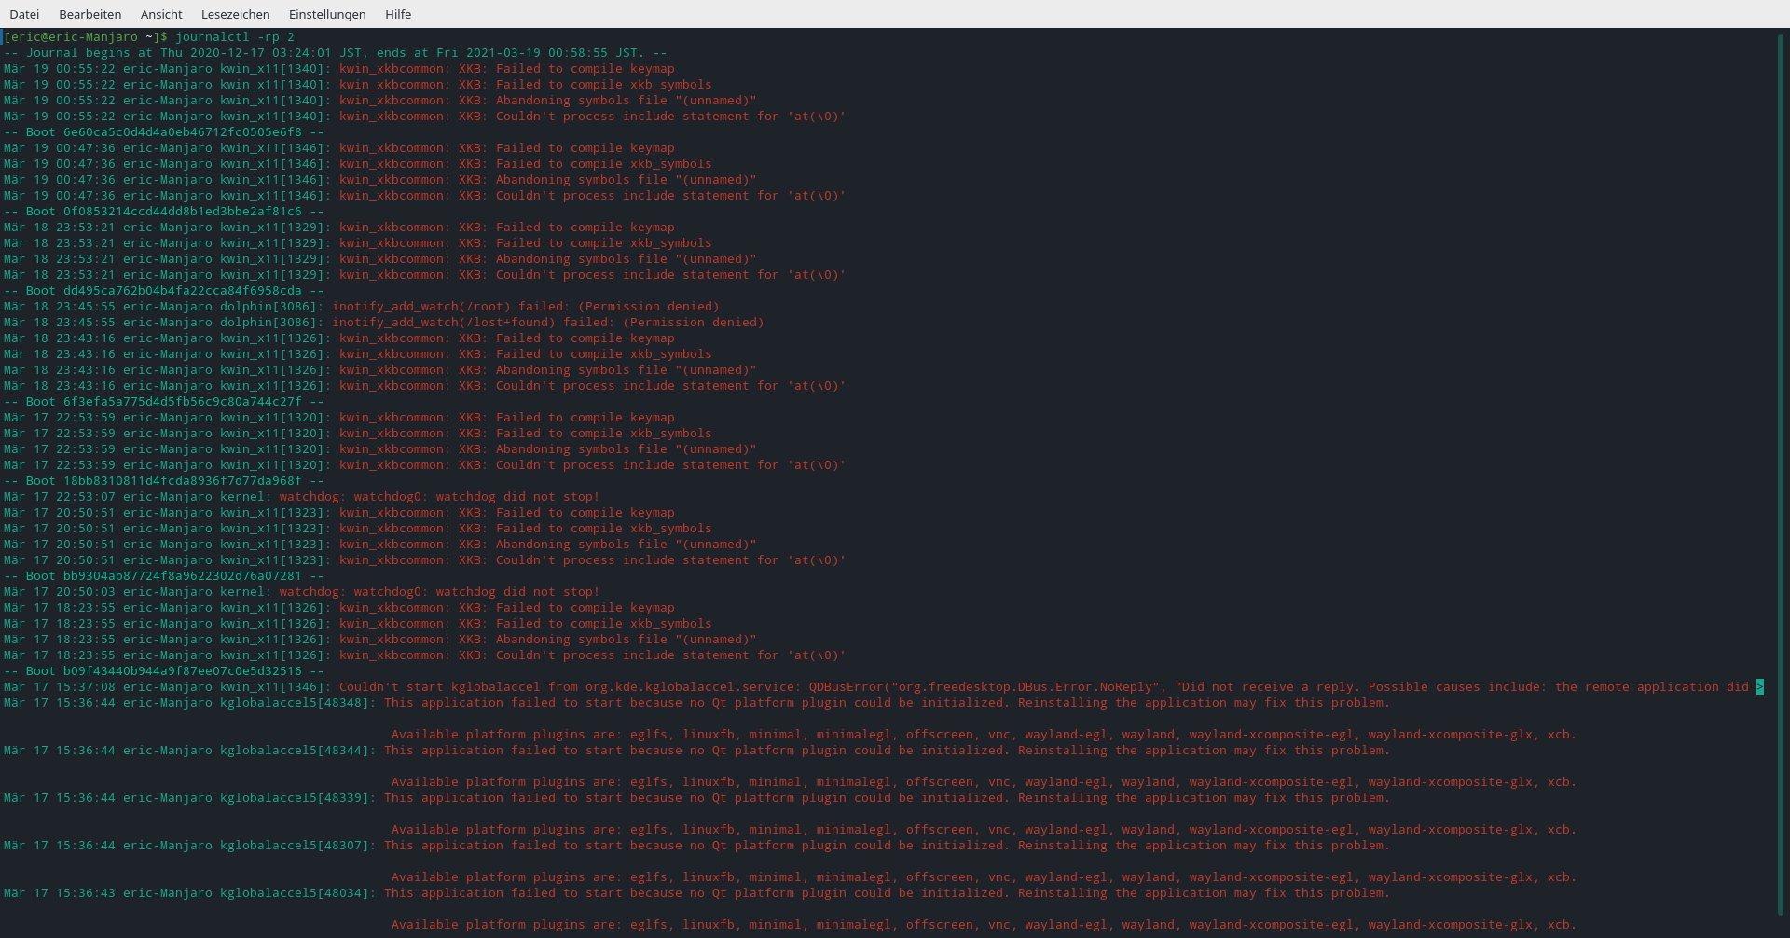This screenshot has height=938, width=1790.
Task: Click 22:53:59 'Abandoning symbols file' line
Action: [x=380, y=449]
